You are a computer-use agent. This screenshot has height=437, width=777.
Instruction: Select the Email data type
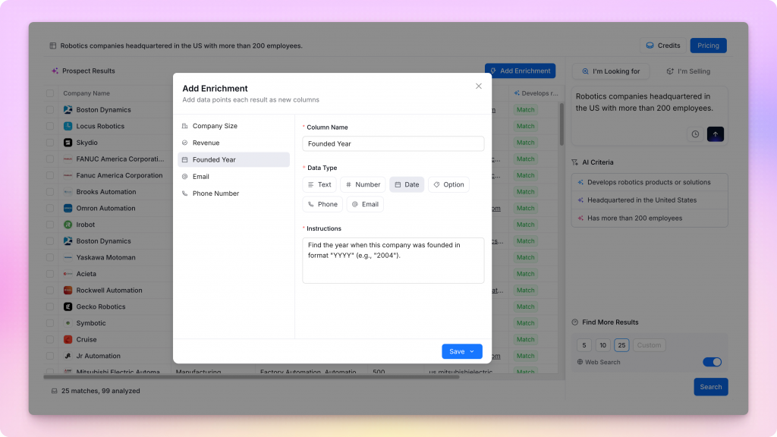365,204
